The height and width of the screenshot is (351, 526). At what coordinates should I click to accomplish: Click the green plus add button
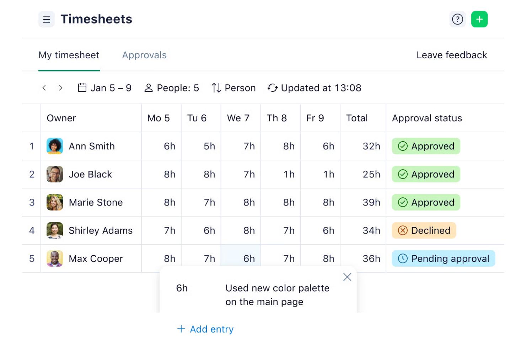[x=479, y=19]
